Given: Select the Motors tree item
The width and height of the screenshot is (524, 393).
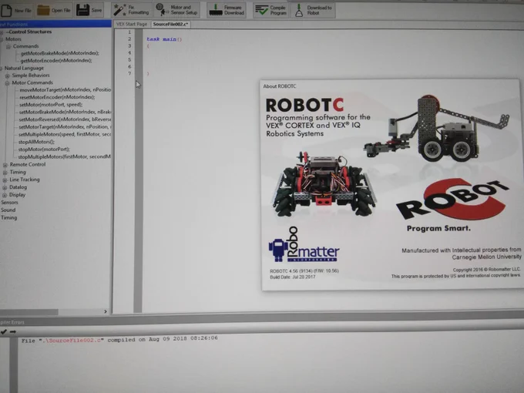Looking at the screenshot, I should coord(13,39).
